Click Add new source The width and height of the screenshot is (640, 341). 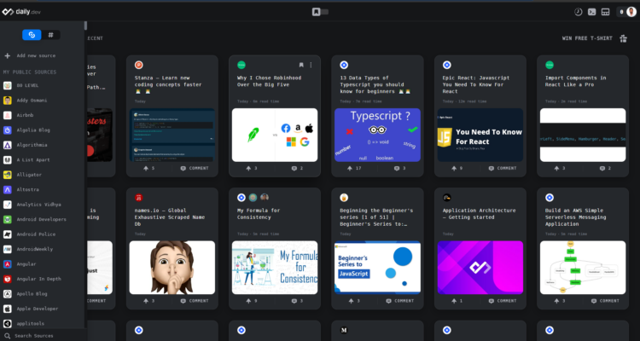coord(30,56)
